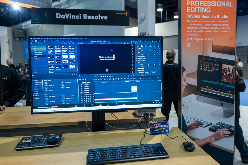Viewport: 248px width, 165px height.
Task: Toggle Loop playback in viewer transport
Action: [x=112, y=76]
